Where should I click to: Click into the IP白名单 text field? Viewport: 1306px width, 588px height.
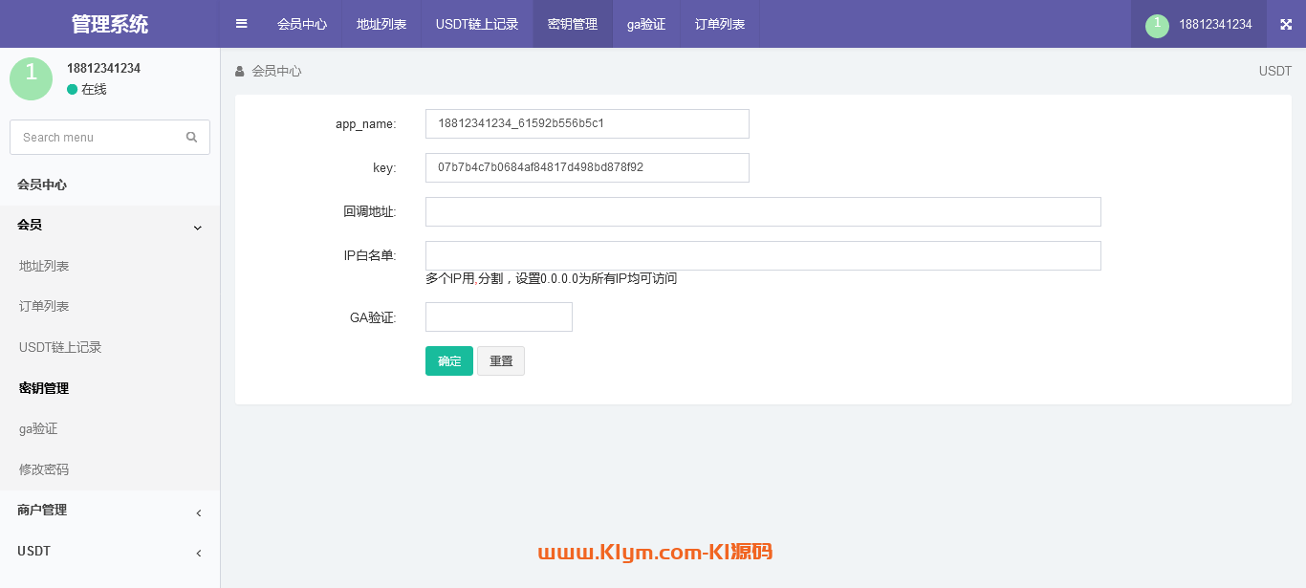tap(763, 255)
